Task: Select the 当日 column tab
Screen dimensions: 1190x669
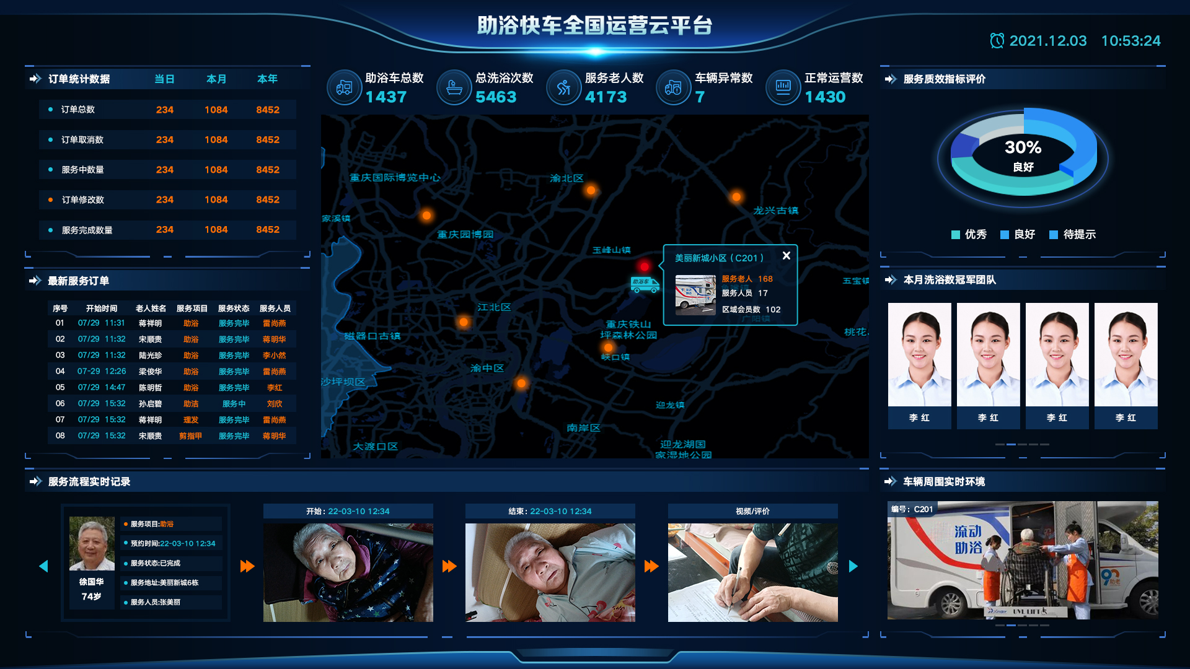Action: click(164, 79)
